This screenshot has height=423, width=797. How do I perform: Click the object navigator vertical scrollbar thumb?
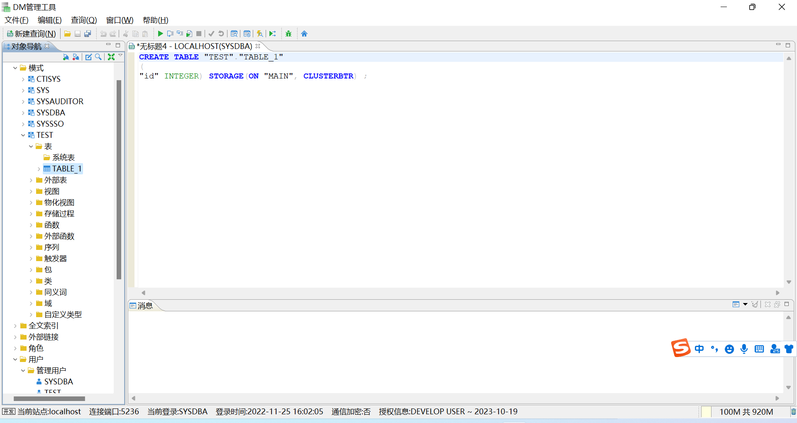tap(119, 179)
